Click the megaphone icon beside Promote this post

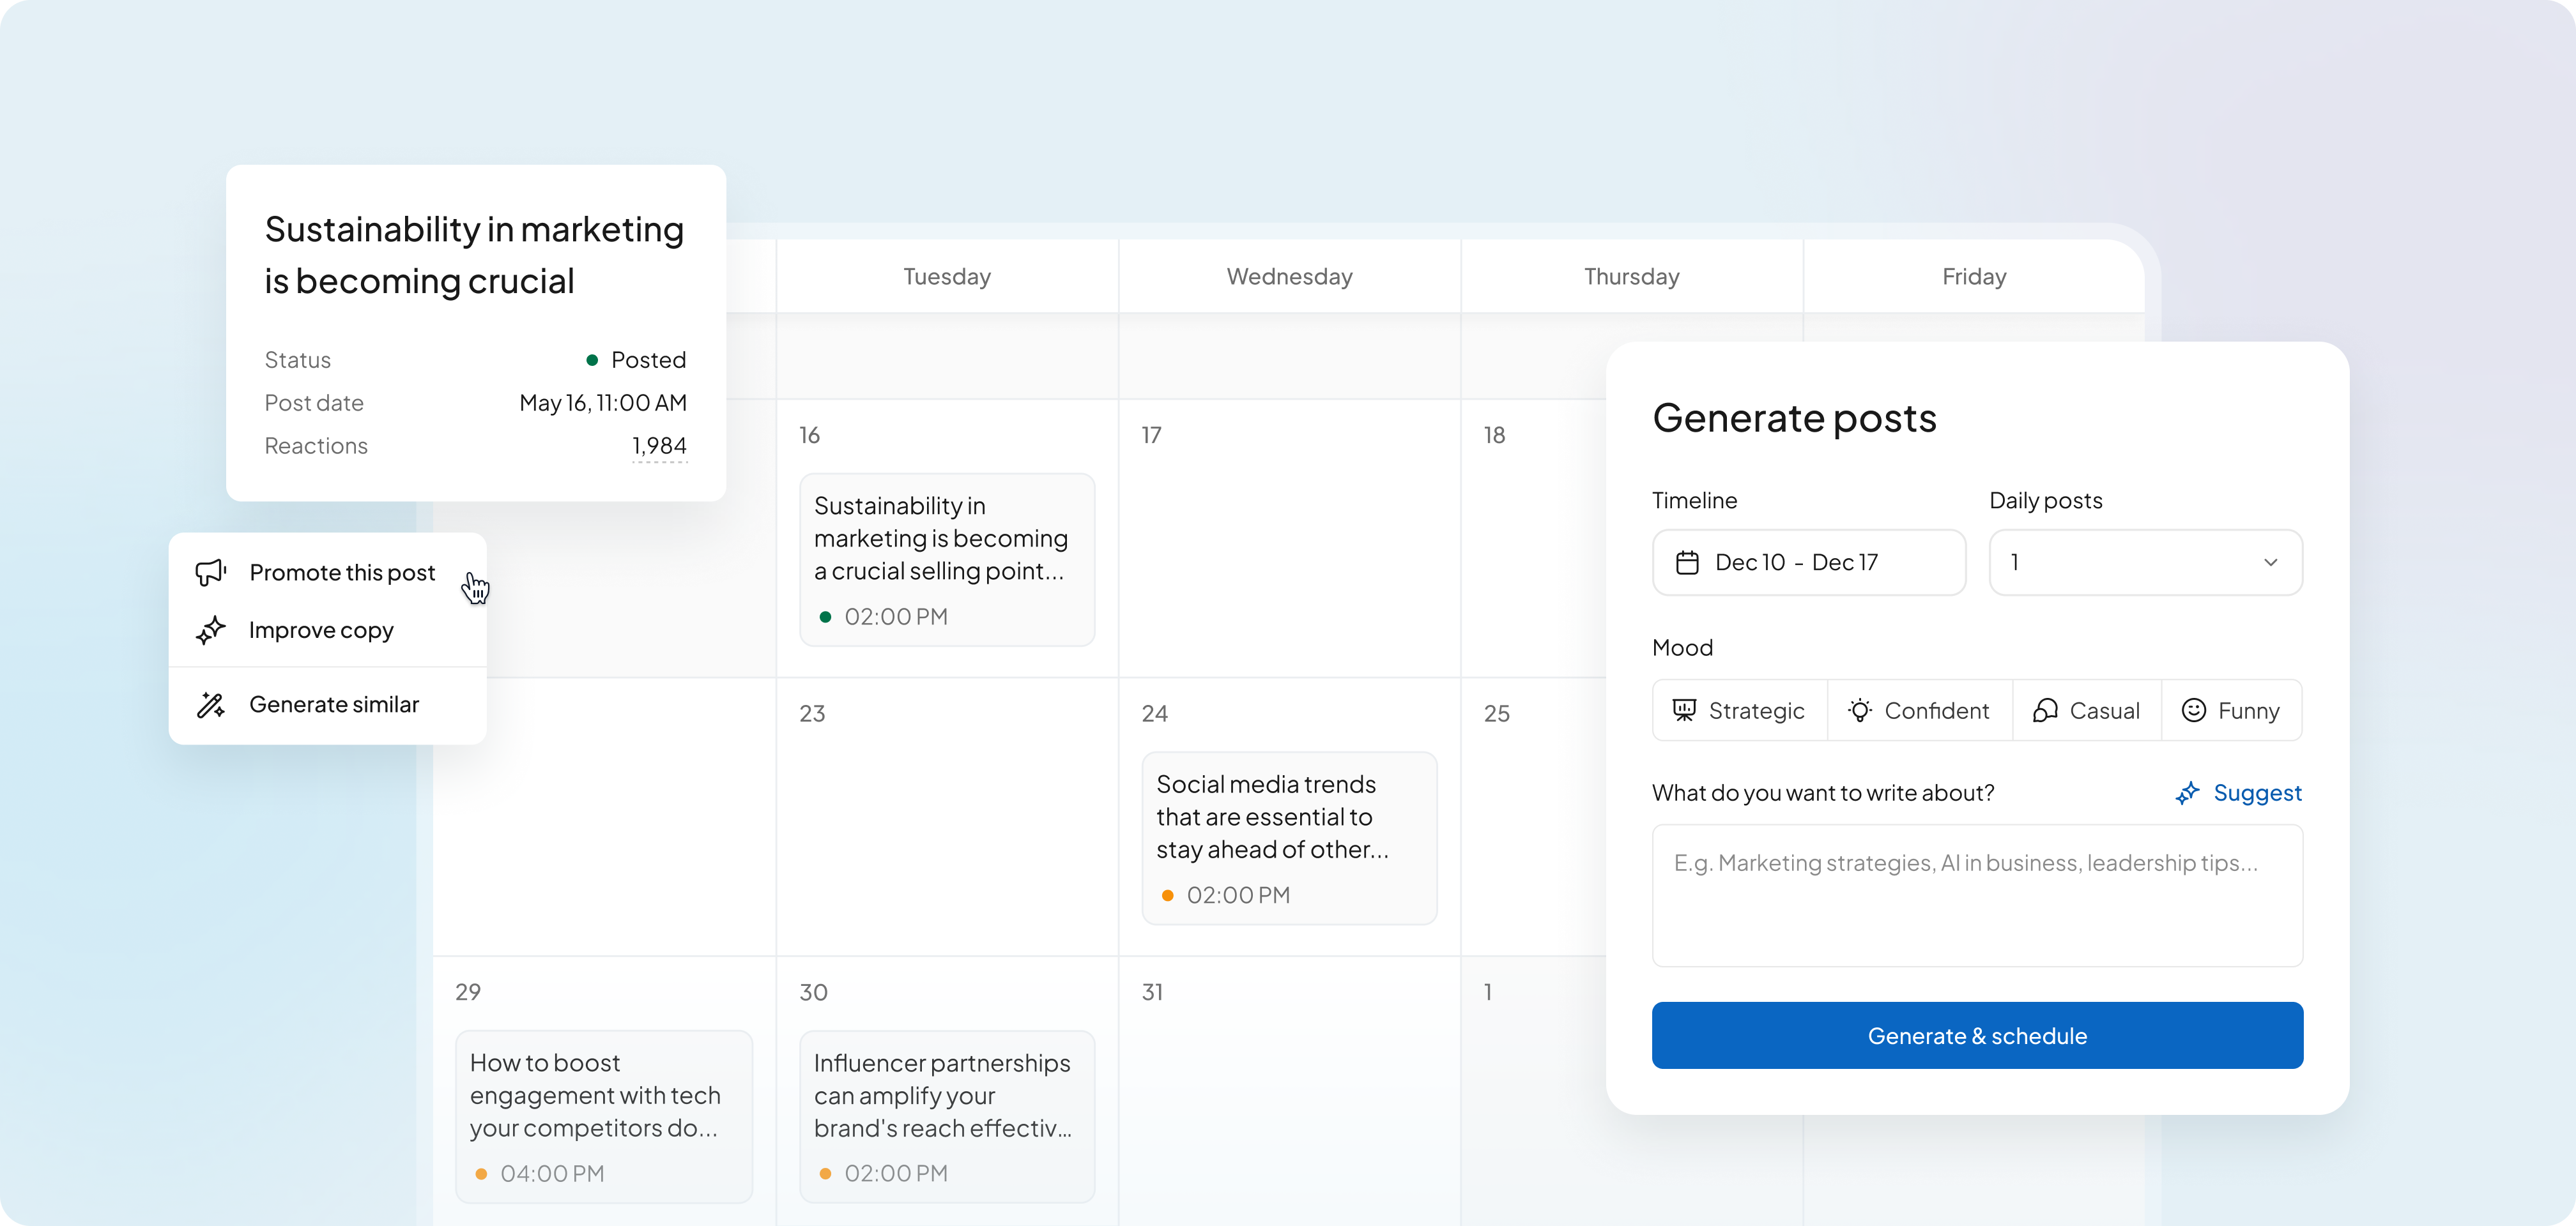pos(211,573)
